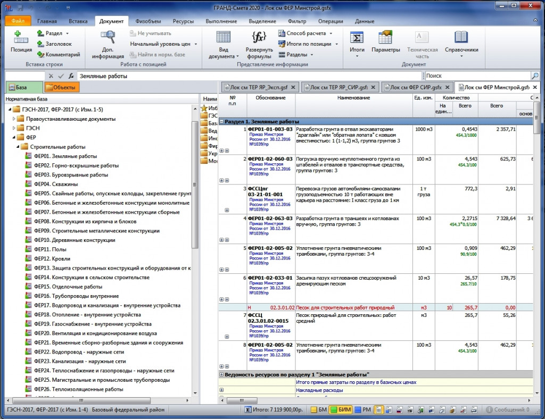Click the Поиск search field
This screenshot has height=419, width=545.
tap(478, 76)
